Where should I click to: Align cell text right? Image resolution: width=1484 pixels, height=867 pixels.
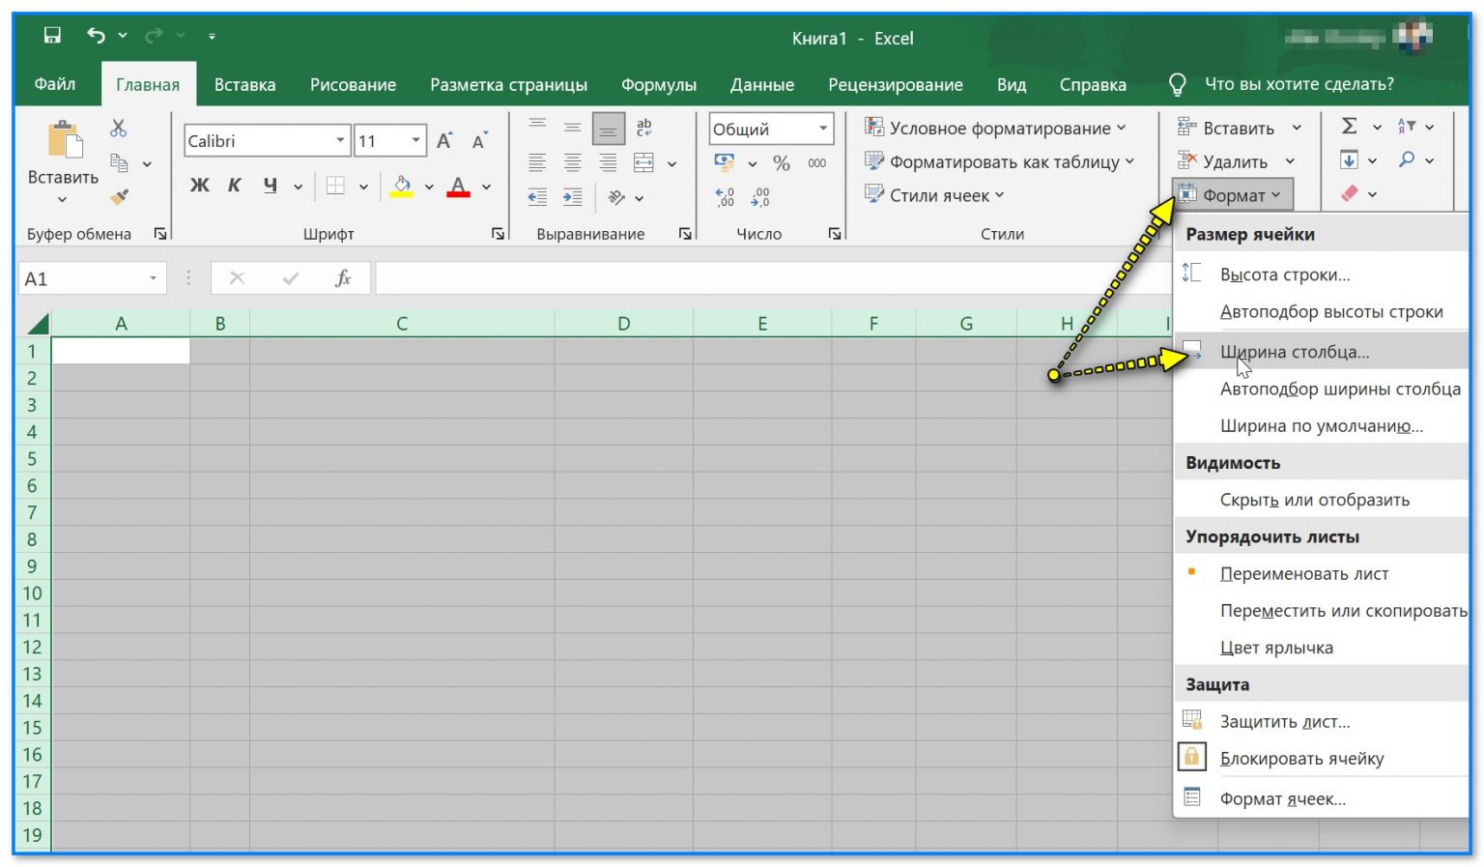coord(608,162)
